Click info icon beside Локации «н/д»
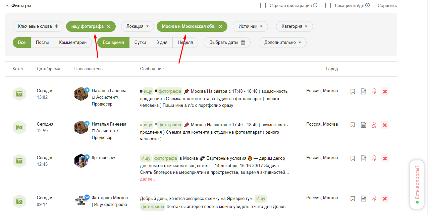The image size is (428, 214). click(367, 5)
